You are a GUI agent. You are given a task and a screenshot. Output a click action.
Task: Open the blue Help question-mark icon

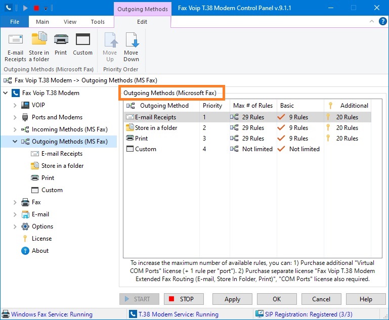[x=382, y=21]
